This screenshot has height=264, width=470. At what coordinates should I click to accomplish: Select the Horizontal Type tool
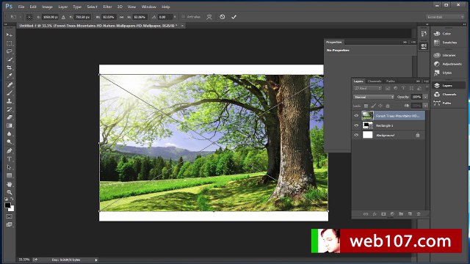[x=10, y=159]
